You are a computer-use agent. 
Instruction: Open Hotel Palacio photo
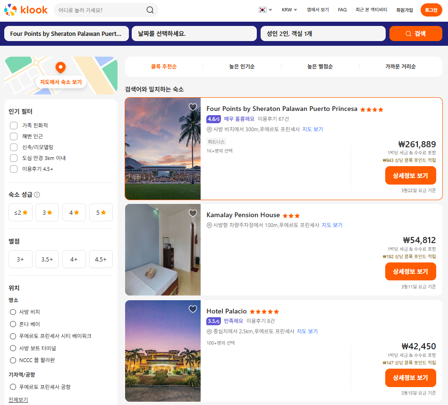pyautogui.click(x=163, y=351)
